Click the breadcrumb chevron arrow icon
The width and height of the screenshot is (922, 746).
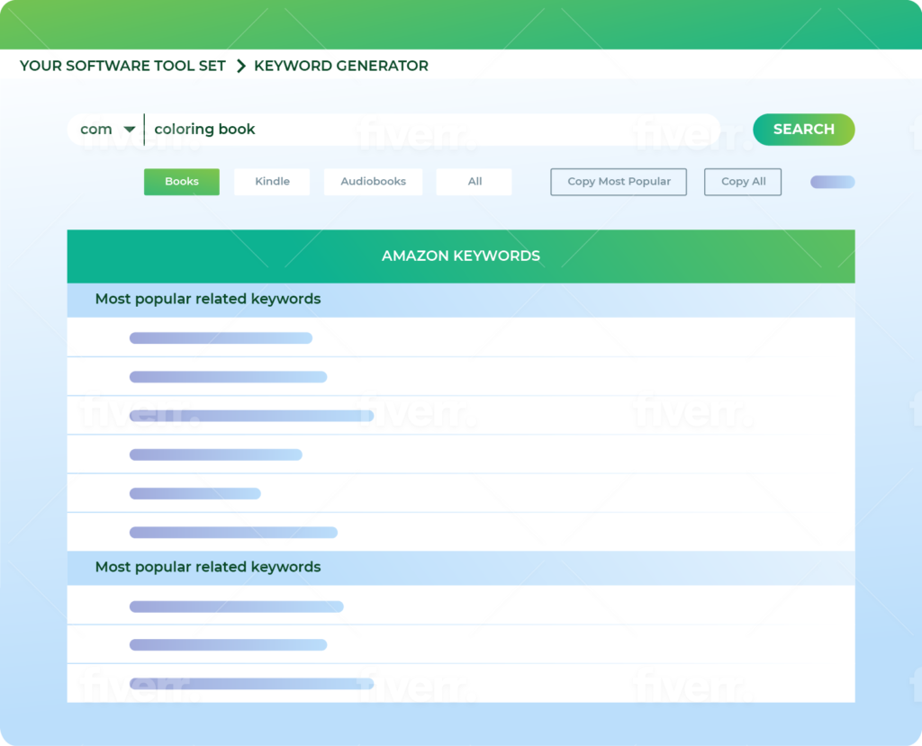[x=240, y=66]
